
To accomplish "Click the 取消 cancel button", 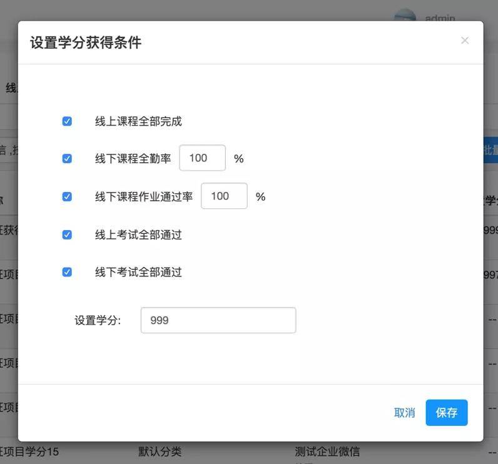I will coord(404,413).
